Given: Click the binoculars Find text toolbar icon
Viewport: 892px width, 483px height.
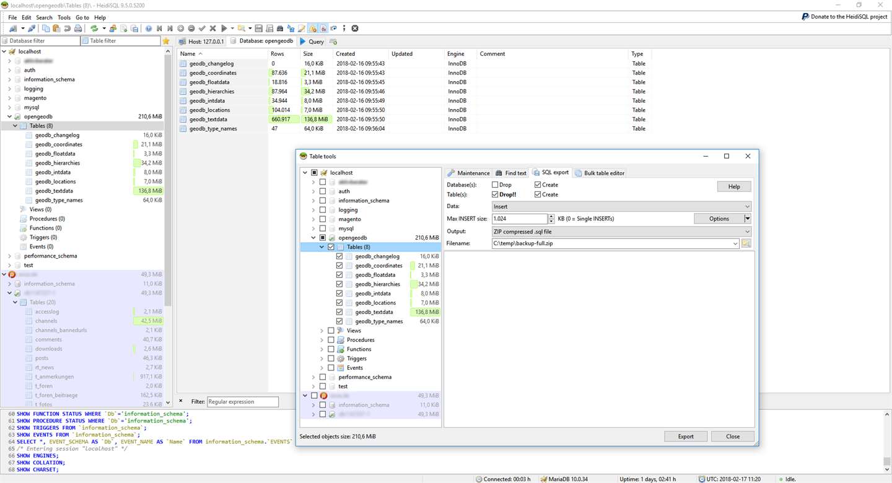Looking at the screenshot, I should pyautogui.click(x=280, y=28).
